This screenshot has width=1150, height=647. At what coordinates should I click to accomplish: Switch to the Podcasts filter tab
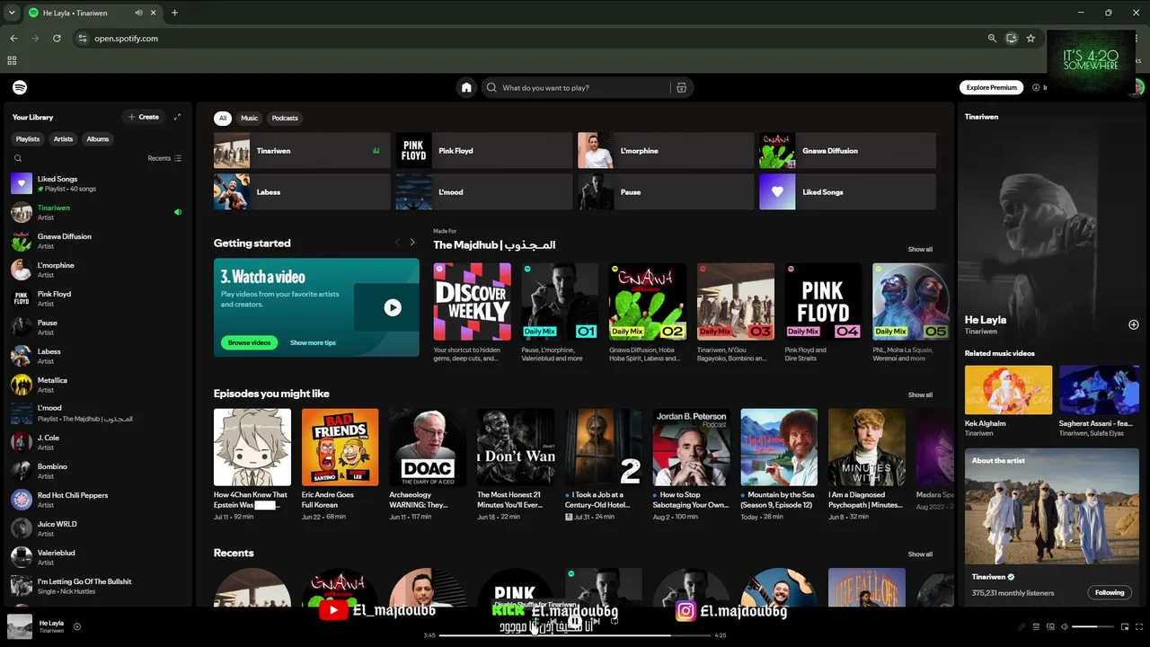click(285, 118)
